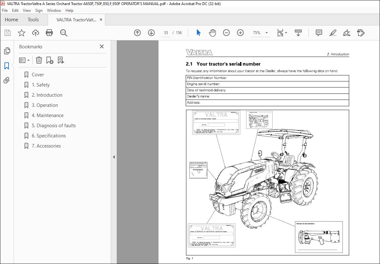The height and width of the screenshot is (264, 380).
Task: Click the find current bookmark icon
Action: (x=61, y=60)
